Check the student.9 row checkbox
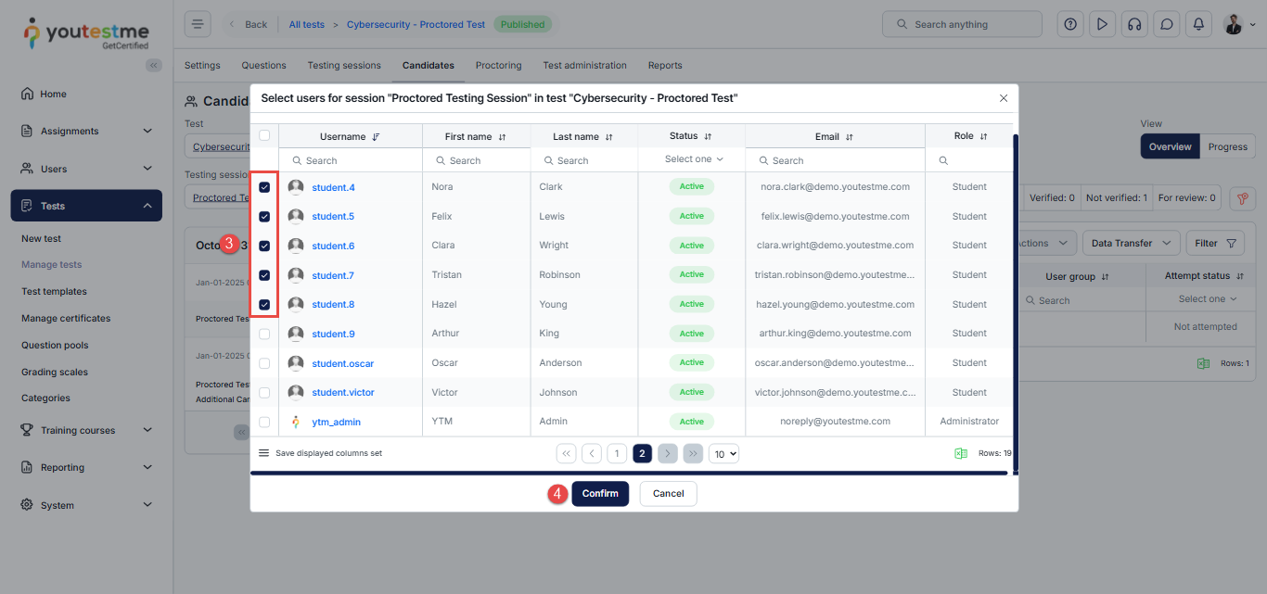 tap(264, 334)
